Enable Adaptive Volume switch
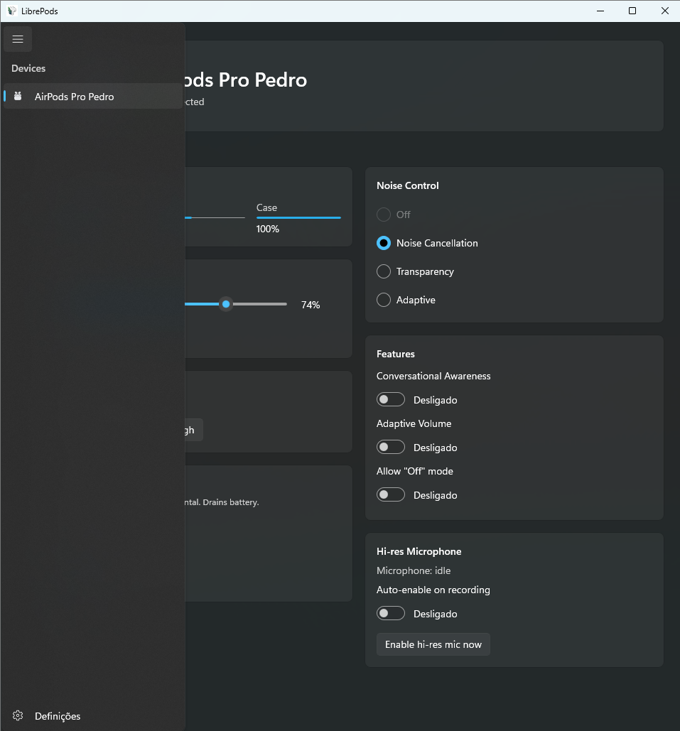The height and width of the screenshot is (731, 680). tap(391, 447)
